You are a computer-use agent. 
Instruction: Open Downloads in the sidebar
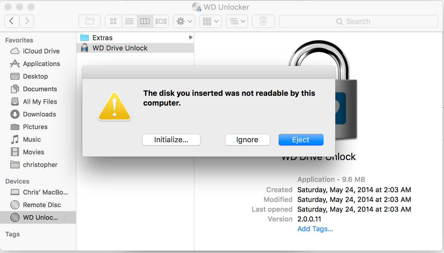point(39,114)
